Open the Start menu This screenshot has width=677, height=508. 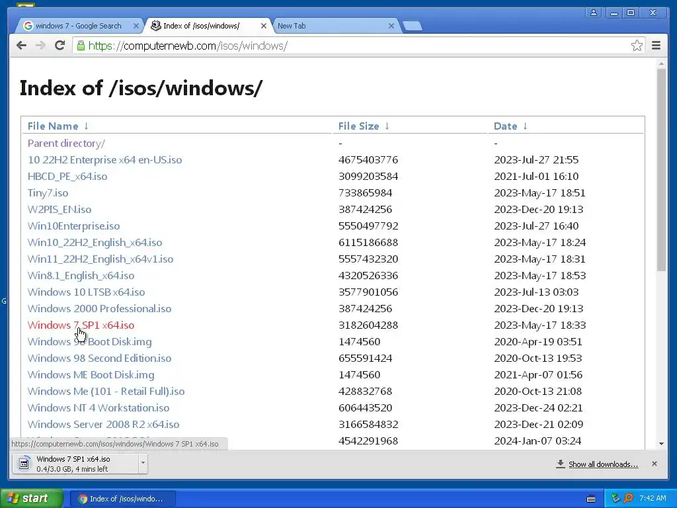(x=31, y=499)
